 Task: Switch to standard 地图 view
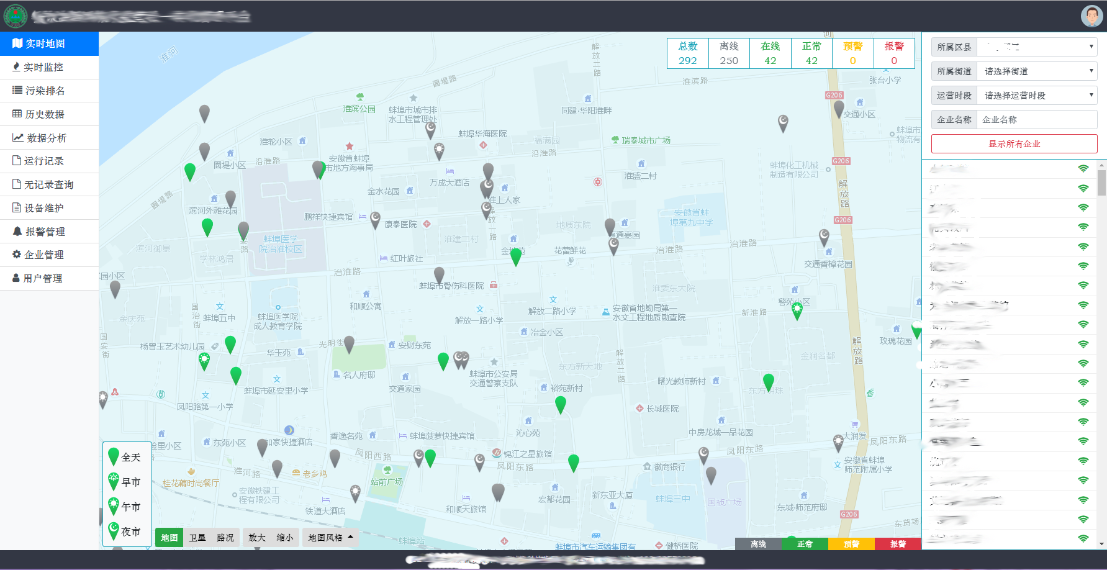[169, 538]
